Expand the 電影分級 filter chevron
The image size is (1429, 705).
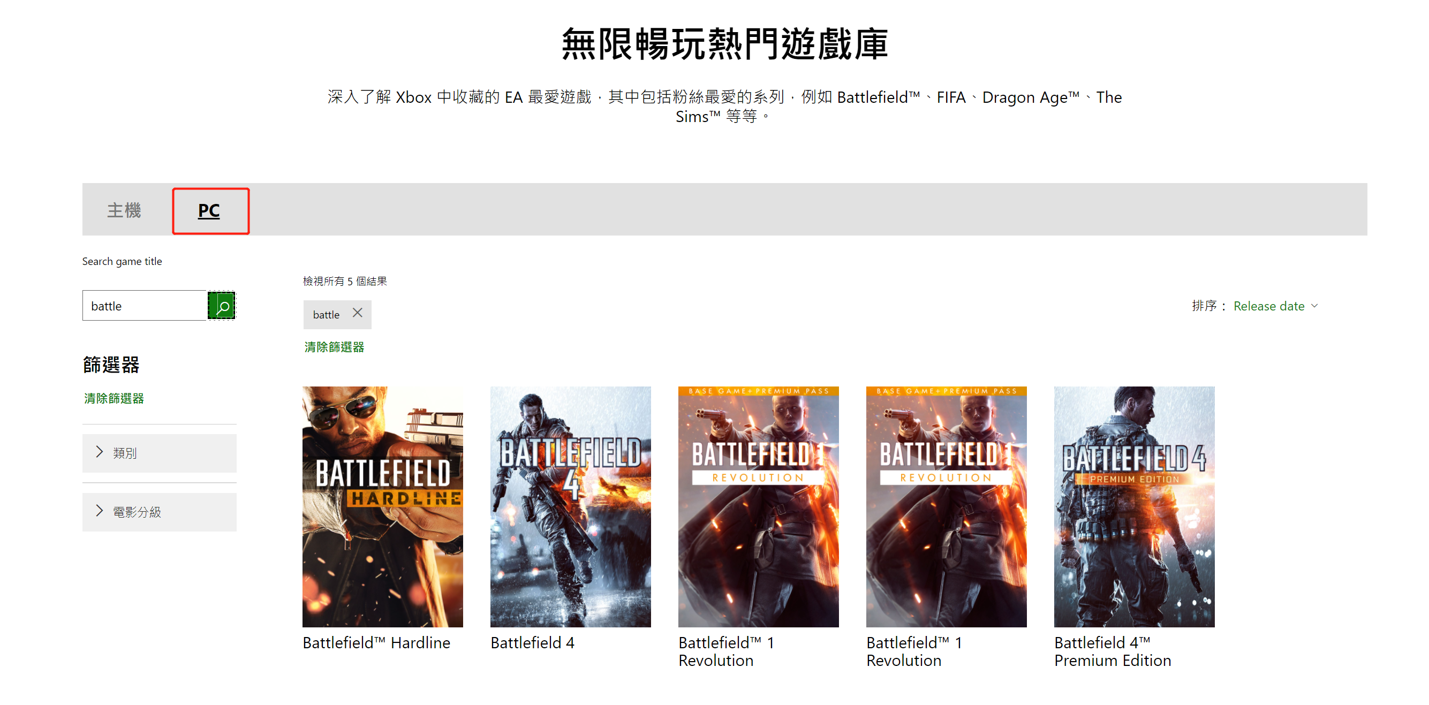[x=99, y=511]
